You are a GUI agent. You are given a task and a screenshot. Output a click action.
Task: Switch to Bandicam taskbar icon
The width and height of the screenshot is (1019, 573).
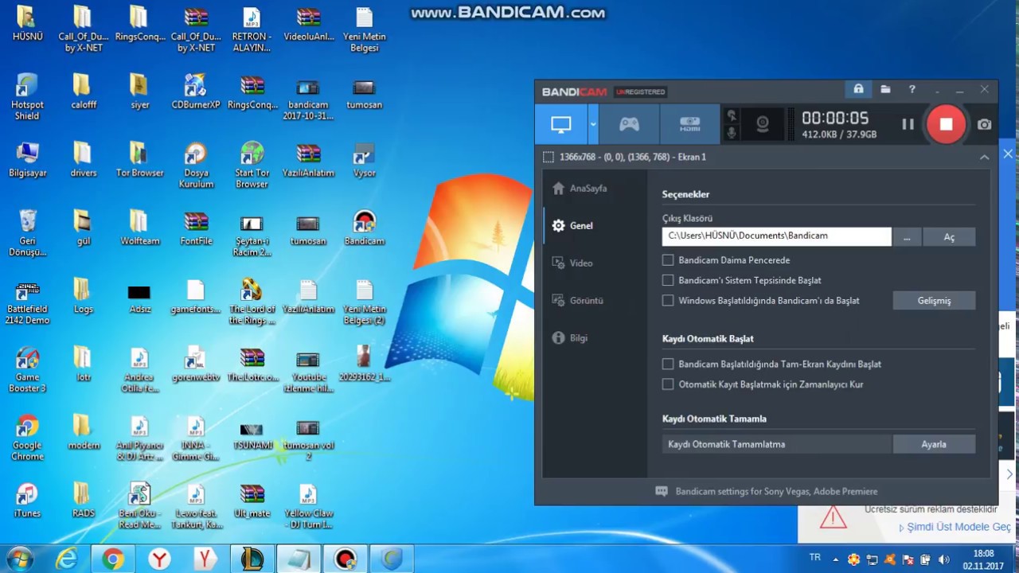click(346, 559)
